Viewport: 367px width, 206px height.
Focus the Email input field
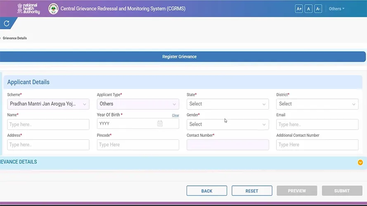317,124
